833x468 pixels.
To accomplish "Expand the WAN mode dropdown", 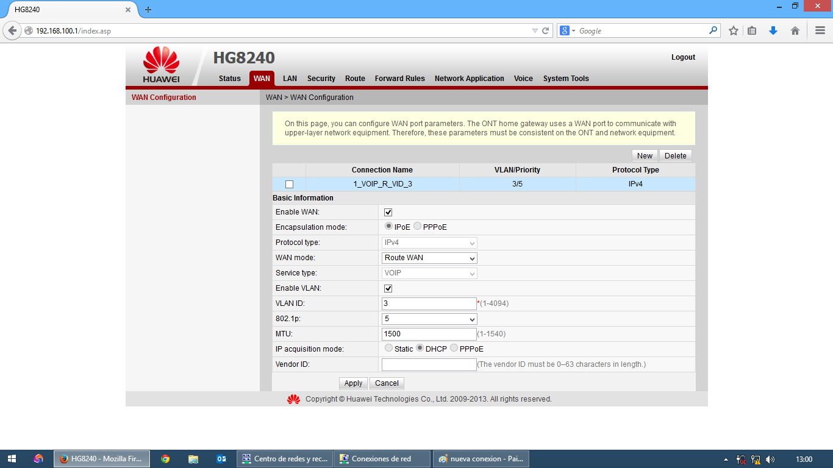I will click(x=429, y=258).
